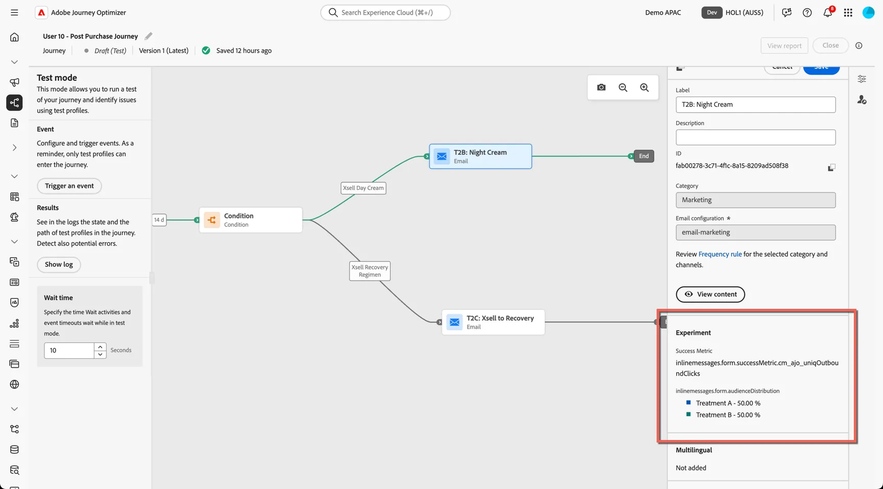The width and height of the screenshot is (883, 489).
Task: Zoom in on the journey canvas
Action: click(x=644, y=87)
